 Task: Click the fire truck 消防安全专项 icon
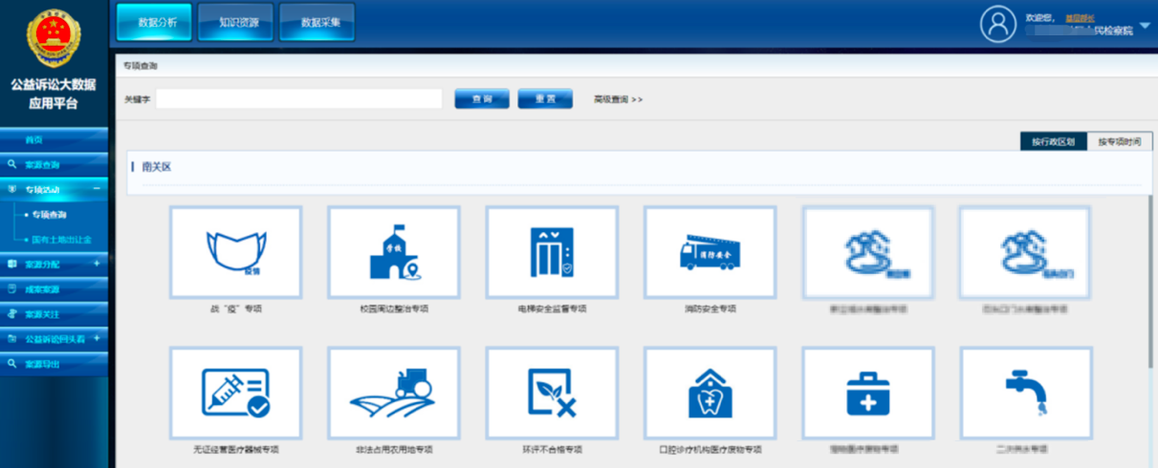(x=710, y=252)
